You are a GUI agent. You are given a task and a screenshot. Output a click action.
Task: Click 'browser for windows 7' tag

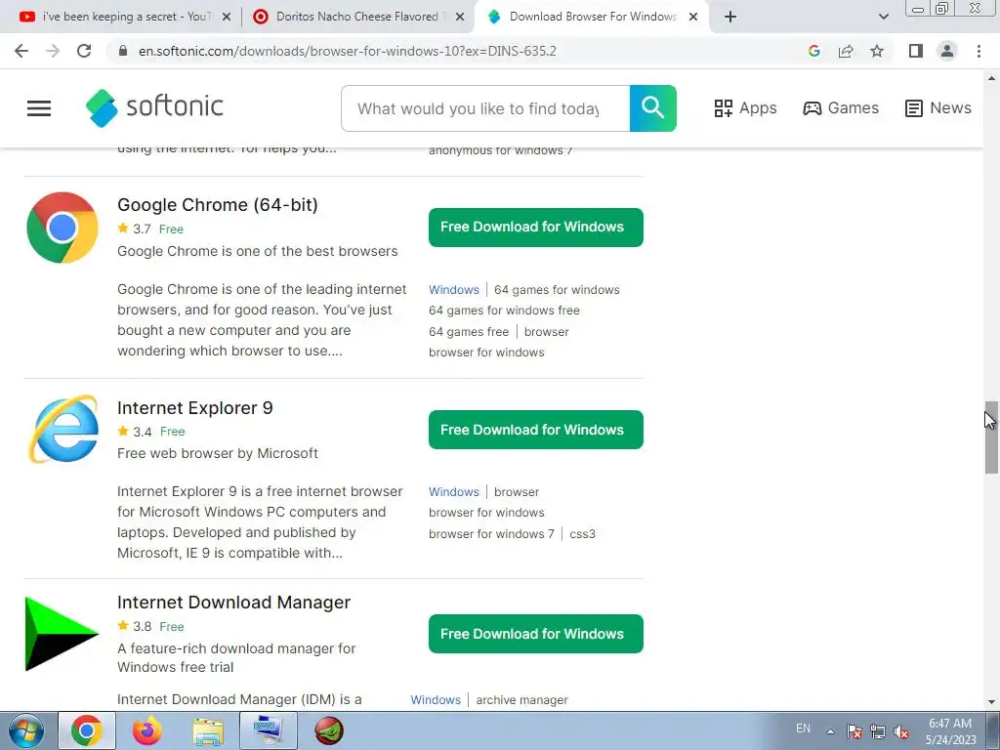[x=491, y=534]
